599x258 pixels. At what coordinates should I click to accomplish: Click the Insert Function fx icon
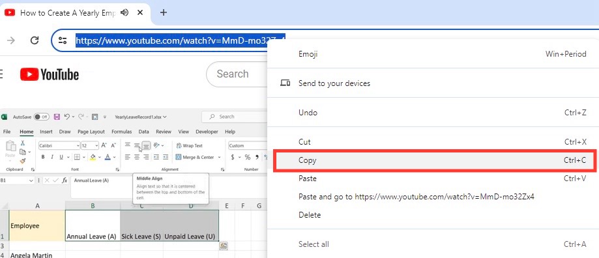(x=65, y=180)
